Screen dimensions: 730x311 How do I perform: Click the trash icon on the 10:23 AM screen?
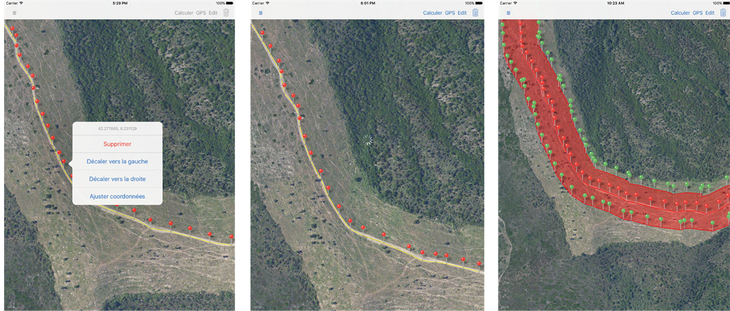[723, 12]
